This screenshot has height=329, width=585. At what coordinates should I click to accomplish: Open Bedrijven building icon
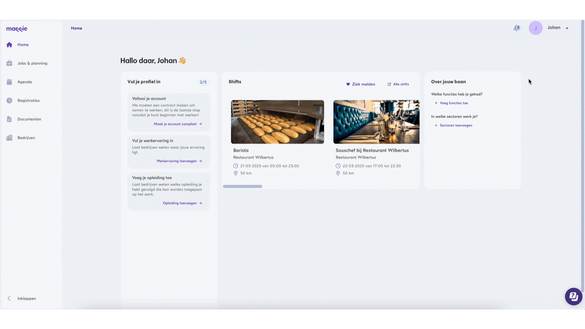9,138
